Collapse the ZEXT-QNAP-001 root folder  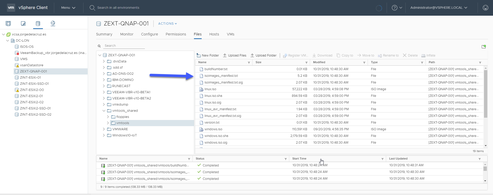[100, 55]
